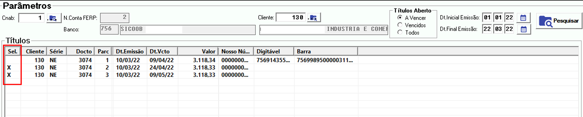
Task: Open the Cliente lookup search icon
Action: pyautogui.click(x=314, y=18)
